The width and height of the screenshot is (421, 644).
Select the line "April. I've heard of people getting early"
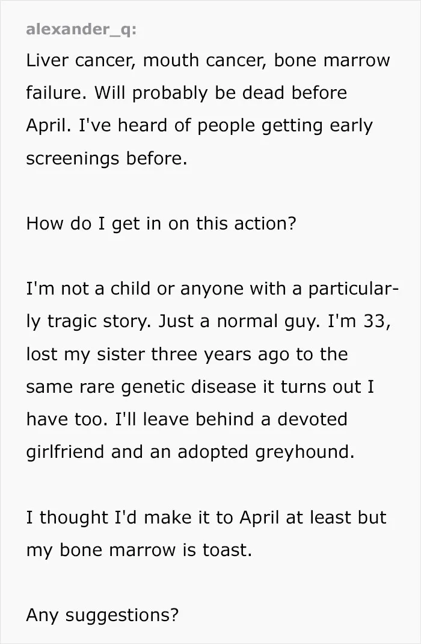pos(199,126)
